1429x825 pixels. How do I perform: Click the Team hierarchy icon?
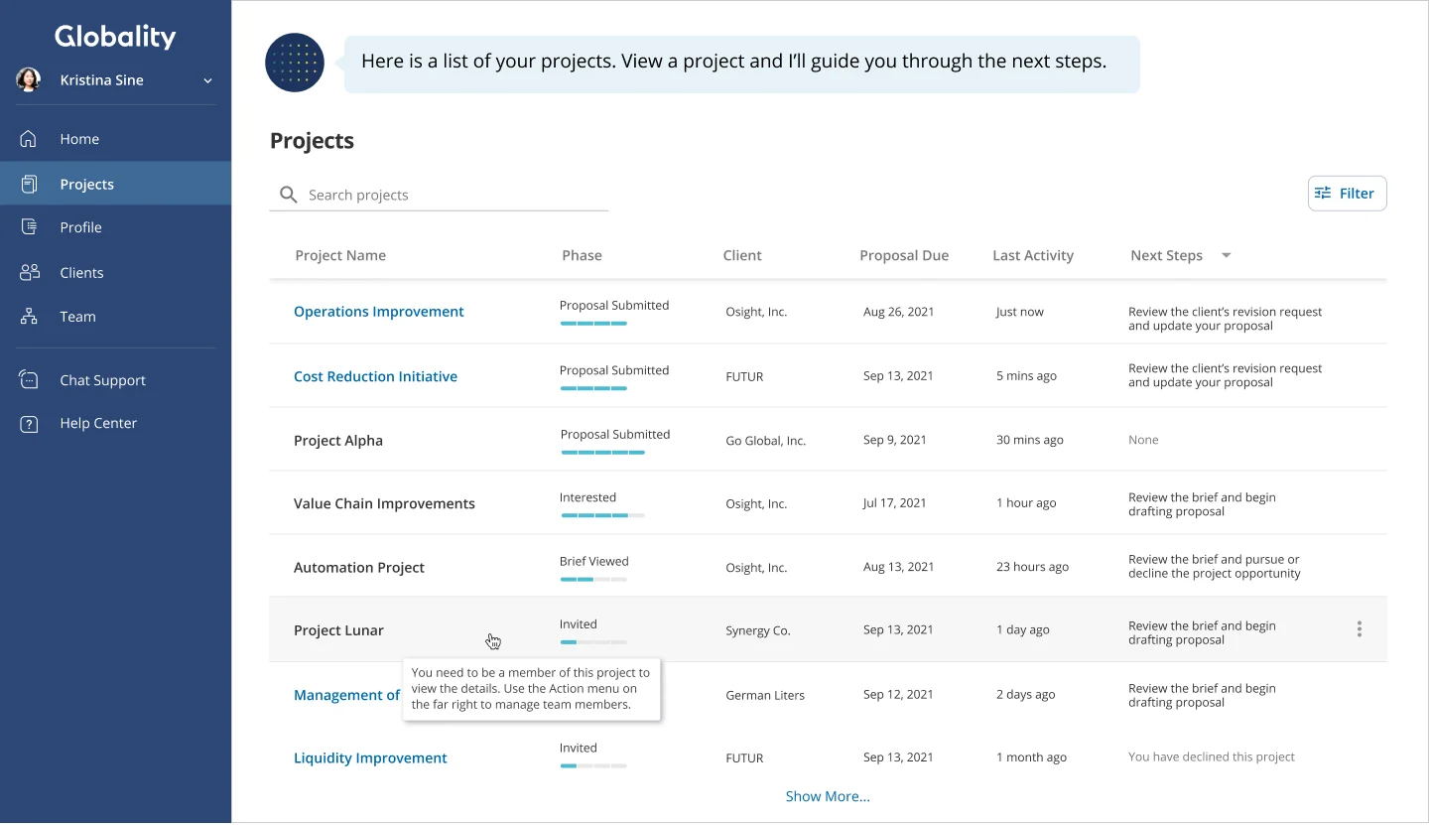pos(29,317)
